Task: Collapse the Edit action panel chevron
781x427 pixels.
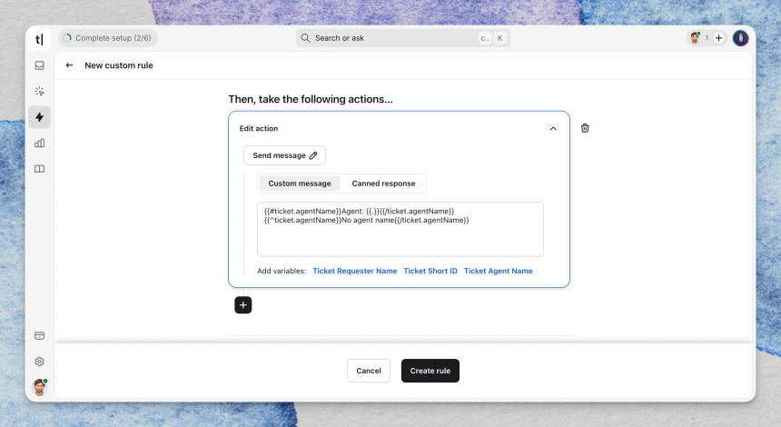Action: click(x=553, y=128)
